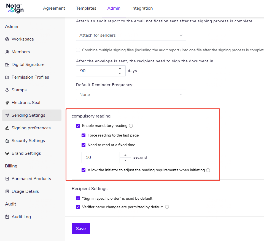Viewport: 264px width, 243px height.
Task: Check Combine multiple signing files checkbox
Action: point(78,50)
